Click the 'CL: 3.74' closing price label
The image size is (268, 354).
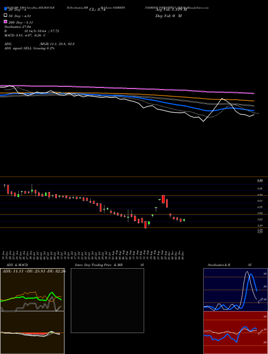coord(98,10)
